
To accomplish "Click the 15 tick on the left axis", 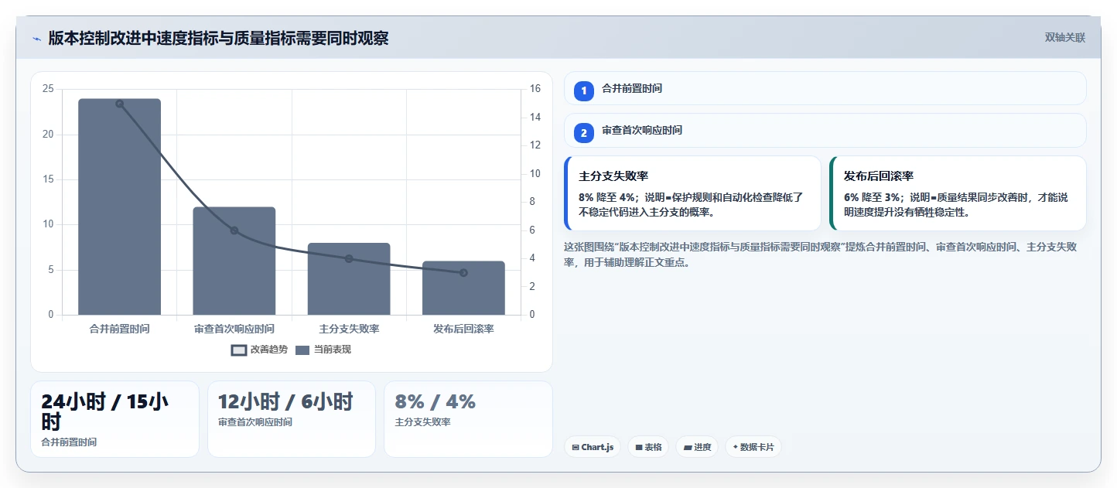I will (48, 179).
